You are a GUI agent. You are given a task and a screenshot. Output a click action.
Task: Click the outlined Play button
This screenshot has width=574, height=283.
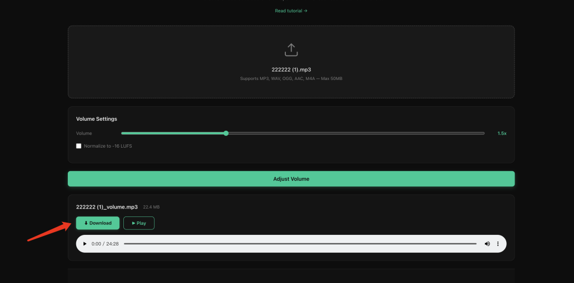tap(139, 223)
